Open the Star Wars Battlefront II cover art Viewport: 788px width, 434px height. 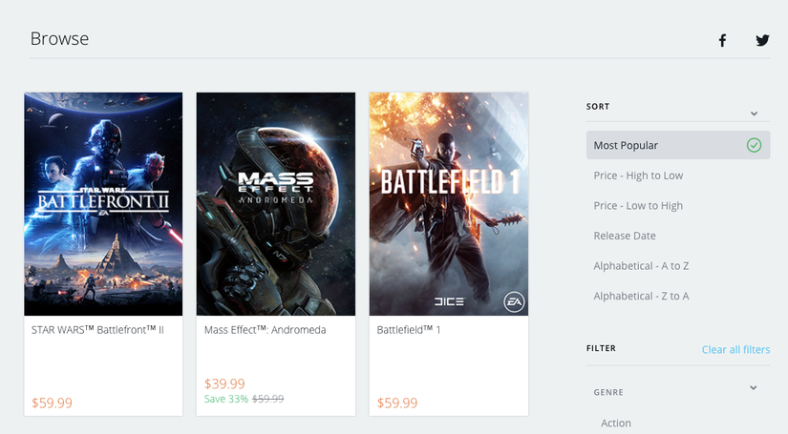103,203
